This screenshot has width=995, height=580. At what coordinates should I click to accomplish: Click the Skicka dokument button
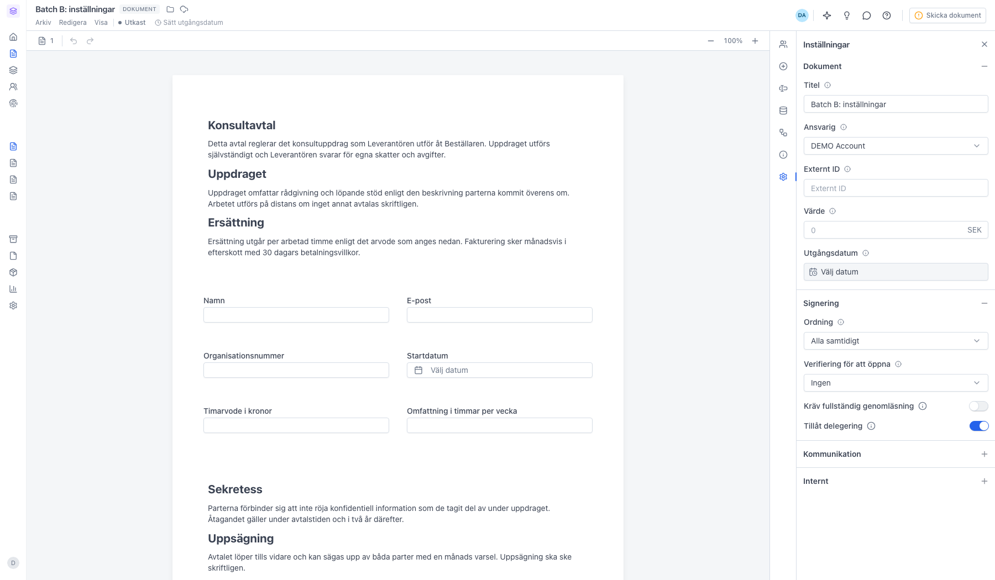[x=948, y=15]
